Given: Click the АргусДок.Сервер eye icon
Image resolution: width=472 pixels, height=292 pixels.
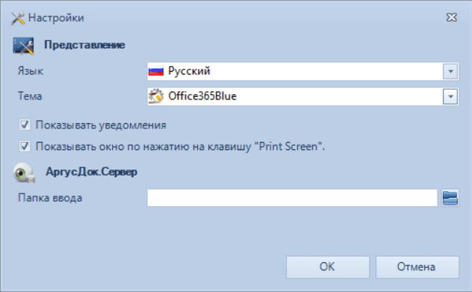Looking at the screenshot, I should click(x=24, y=173).
